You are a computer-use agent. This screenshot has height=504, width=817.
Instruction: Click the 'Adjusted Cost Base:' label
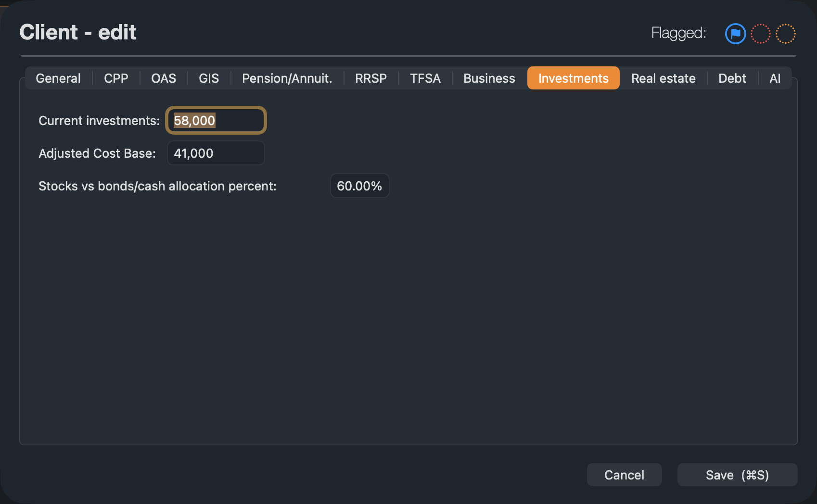click(97, 153)
